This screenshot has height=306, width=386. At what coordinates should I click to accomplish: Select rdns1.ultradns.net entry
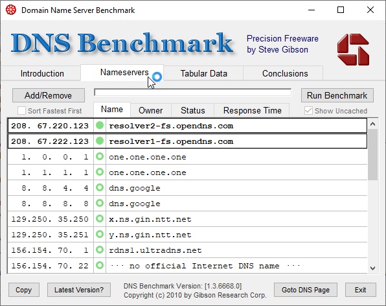point(187,250)
